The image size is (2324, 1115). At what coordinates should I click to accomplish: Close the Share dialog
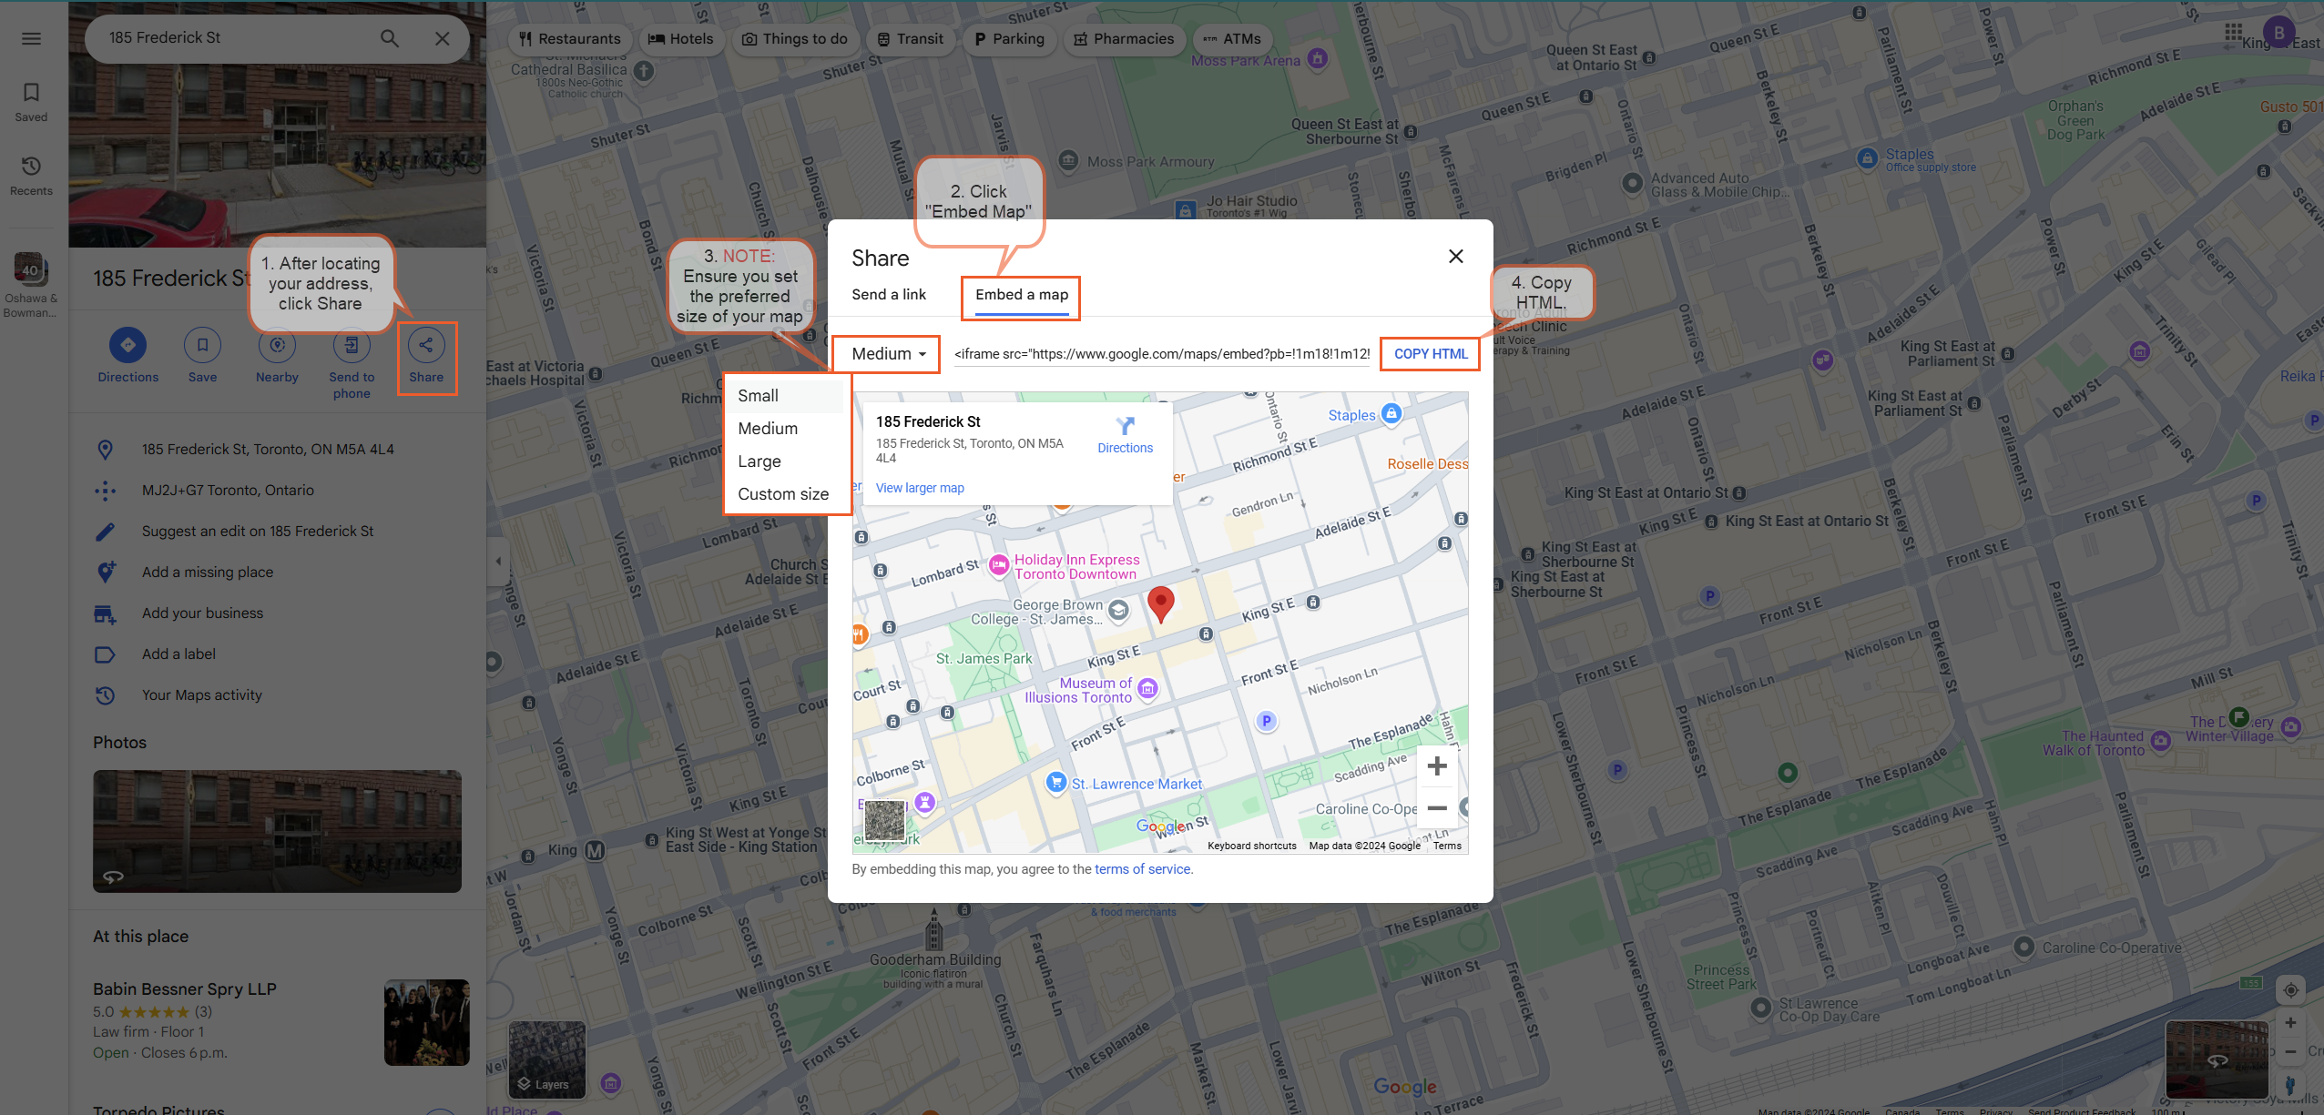[1455, 257]
